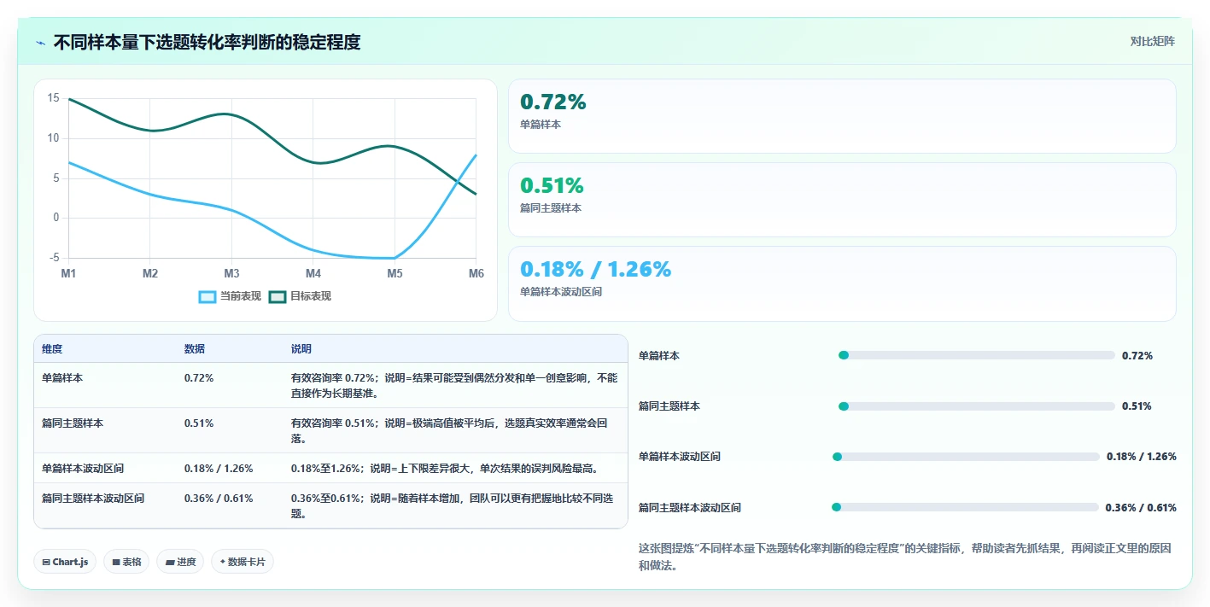
Task: Select the 篇同主题样本波动区间 table row label
Action: [x=93, y=498]
